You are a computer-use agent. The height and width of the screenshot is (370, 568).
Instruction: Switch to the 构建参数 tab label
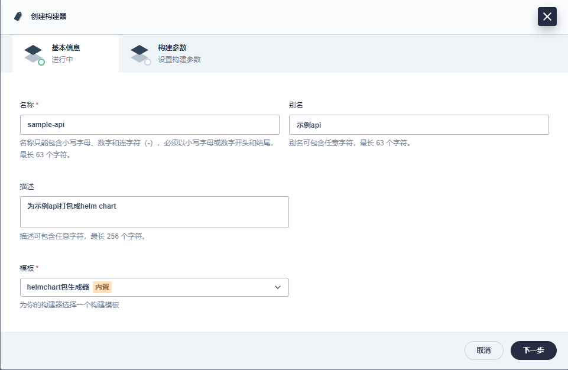pyautogui.click(x=173, y=48)
